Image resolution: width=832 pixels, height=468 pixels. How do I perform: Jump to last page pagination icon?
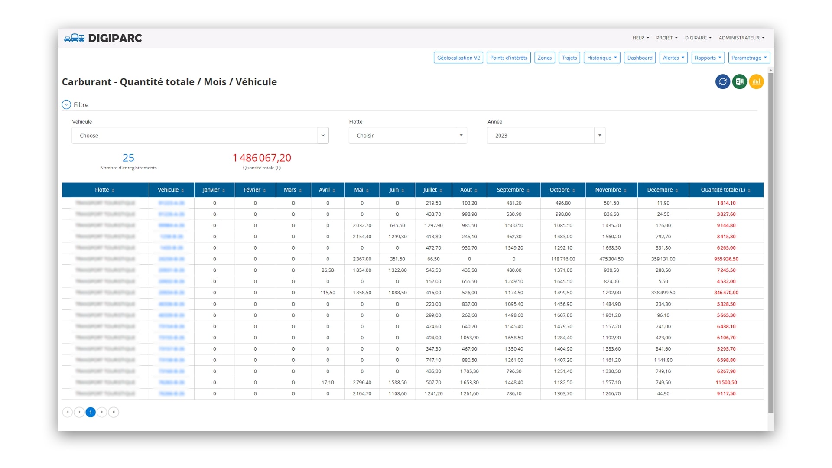coord(114,412)
